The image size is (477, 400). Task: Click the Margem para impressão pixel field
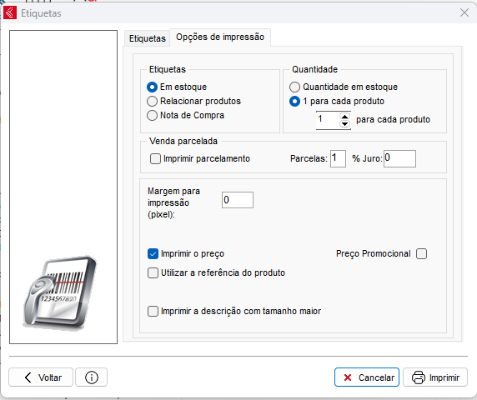238,200
